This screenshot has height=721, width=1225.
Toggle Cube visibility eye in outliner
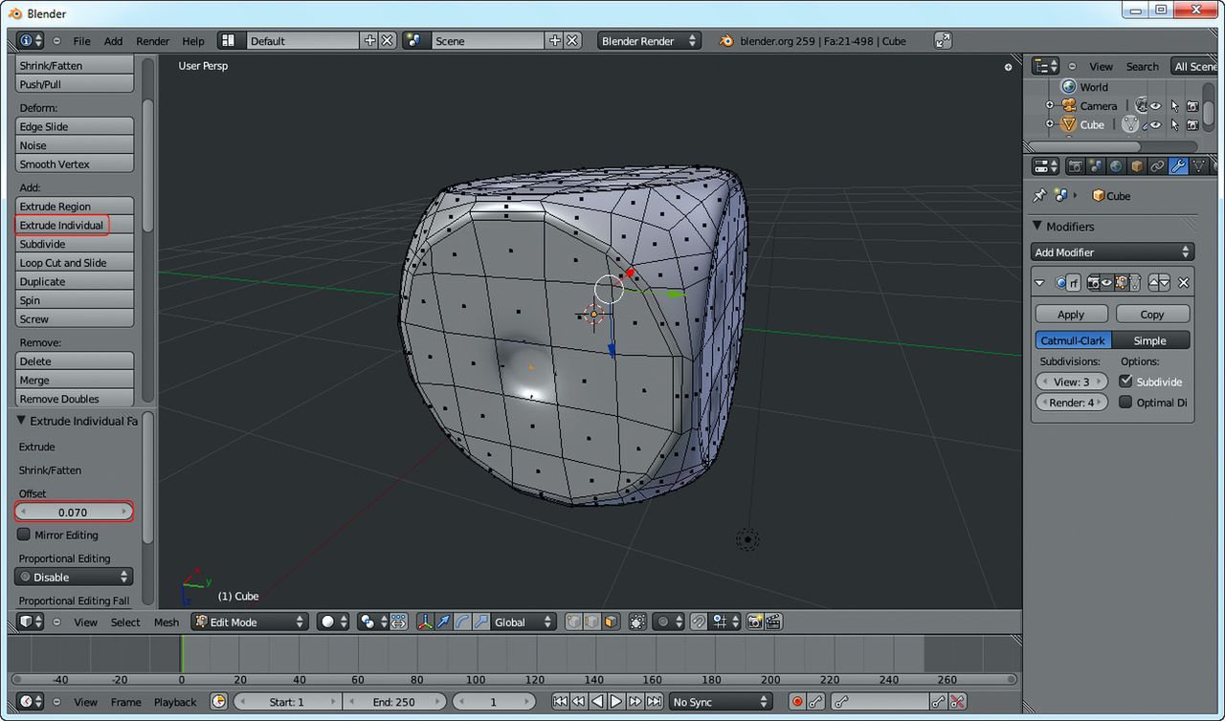pyautogui.click(x=1155, y=124)
